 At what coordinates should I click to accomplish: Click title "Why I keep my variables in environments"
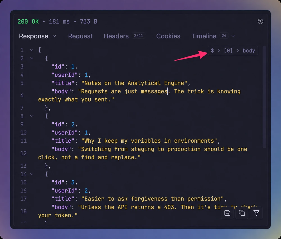pos(149,141)
